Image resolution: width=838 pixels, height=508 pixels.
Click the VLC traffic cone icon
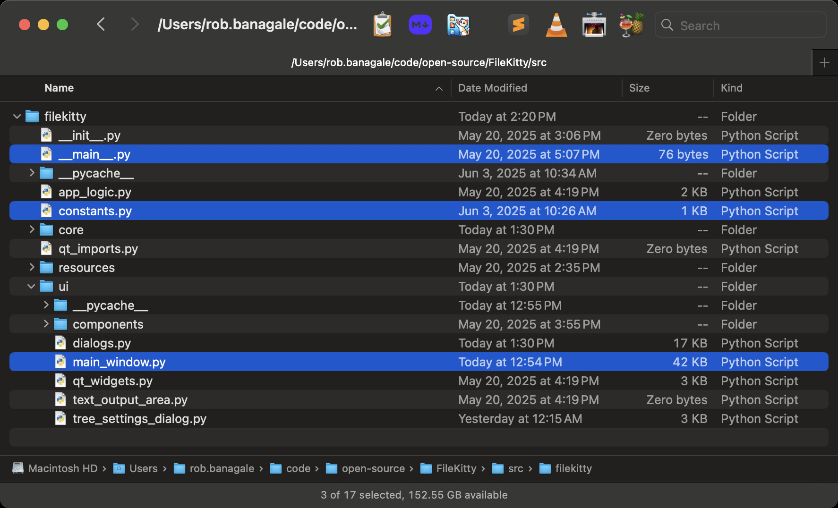click(x=556, y=25)
